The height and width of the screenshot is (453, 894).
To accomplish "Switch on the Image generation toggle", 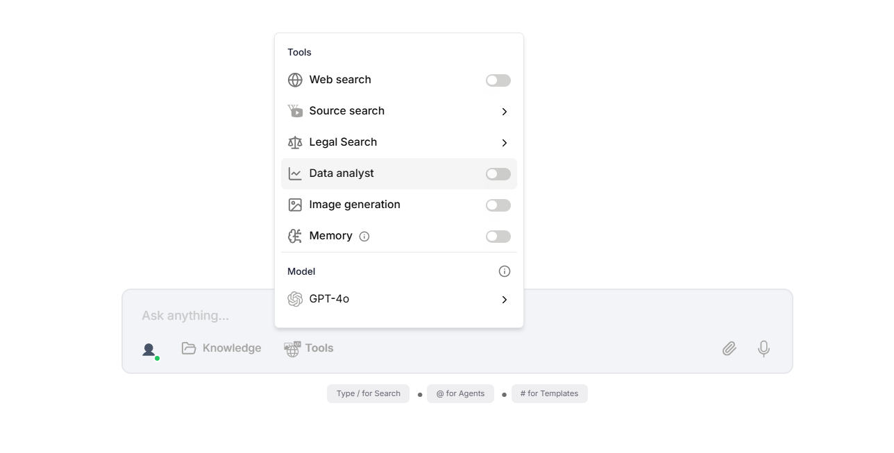I will [x=498, y=205].
